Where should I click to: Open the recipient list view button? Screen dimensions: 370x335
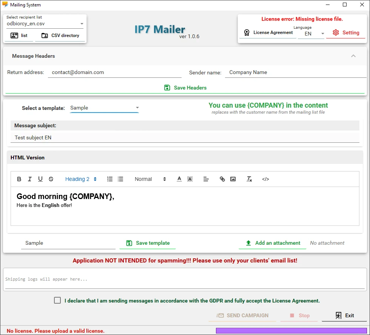point(19,36)
